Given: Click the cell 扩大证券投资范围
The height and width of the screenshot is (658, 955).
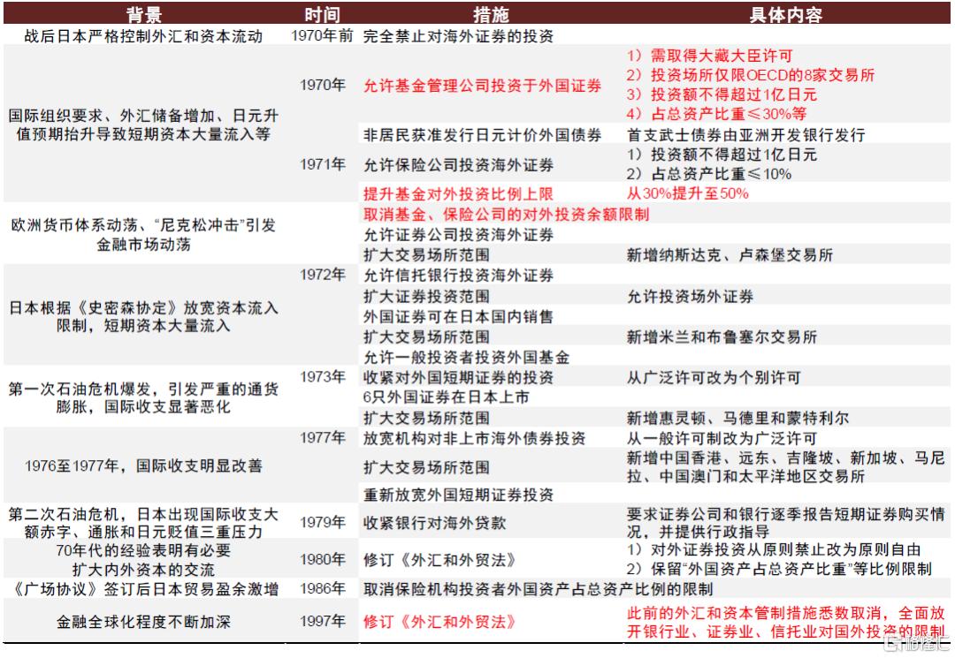Looking at the screenshot, I should pos(426,296).
